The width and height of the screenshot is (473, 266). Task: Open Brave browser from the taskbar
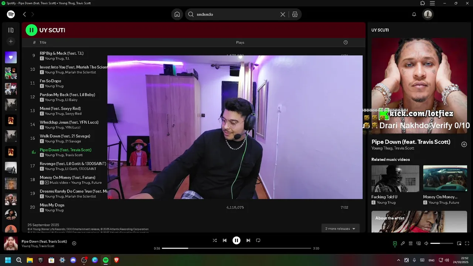click(116, 260)
